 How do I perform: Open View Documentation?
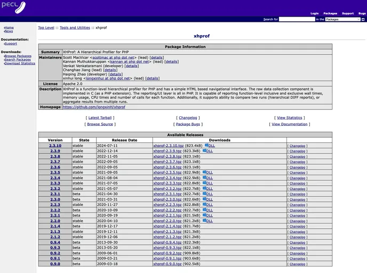290,124
